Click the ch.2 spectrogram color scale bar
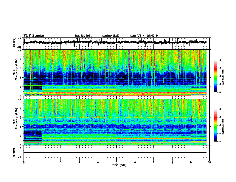The width and height of the screenshot is (236, 182). click(215, 125)
